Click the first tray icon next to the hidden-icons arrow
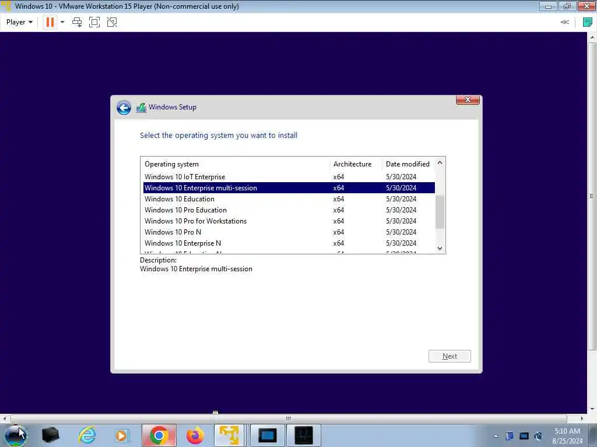 510,436
